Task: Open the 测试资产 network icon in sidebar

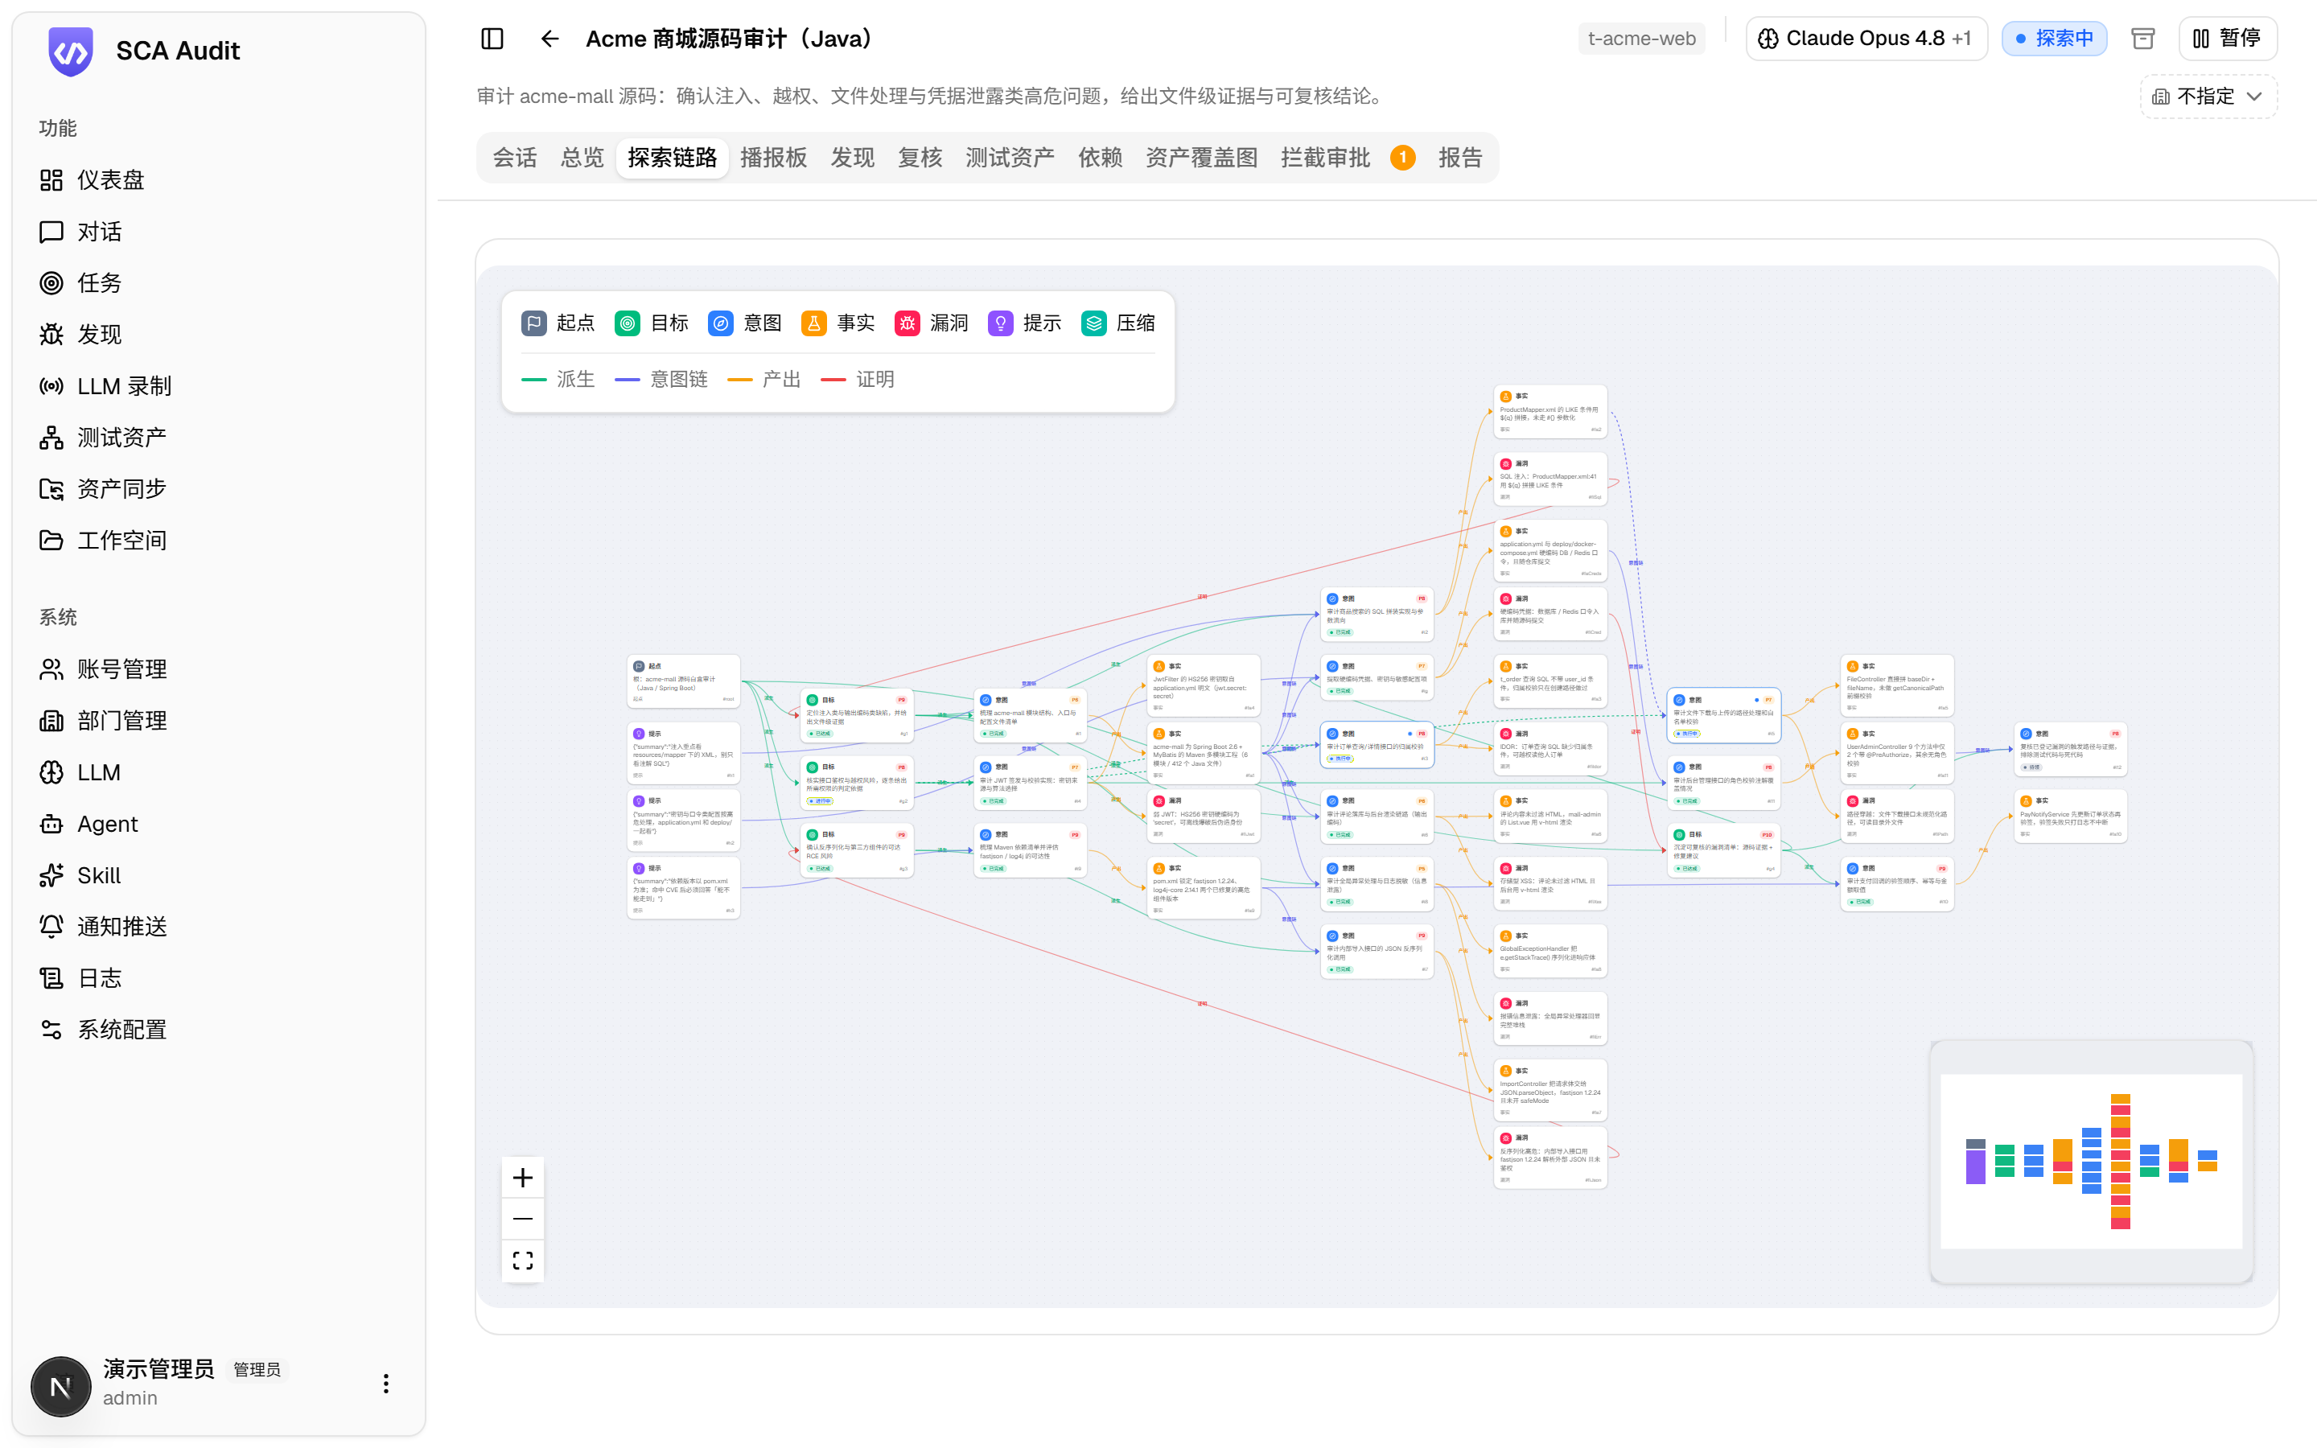Action: tap(51, 438)
